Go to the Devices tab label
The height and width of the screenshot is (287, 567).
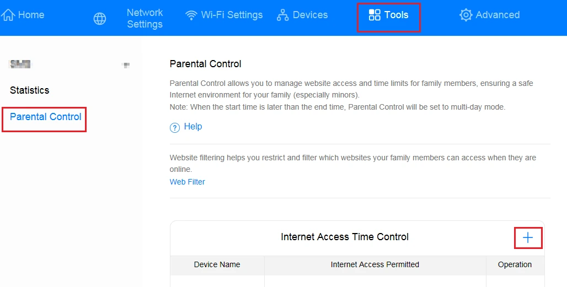click(310, 15)
